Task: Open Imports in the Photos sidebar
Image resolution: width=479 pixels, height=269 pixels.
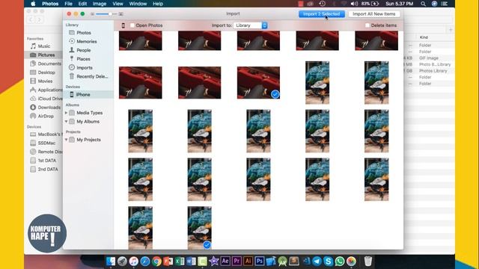Action: pos(81,68)
